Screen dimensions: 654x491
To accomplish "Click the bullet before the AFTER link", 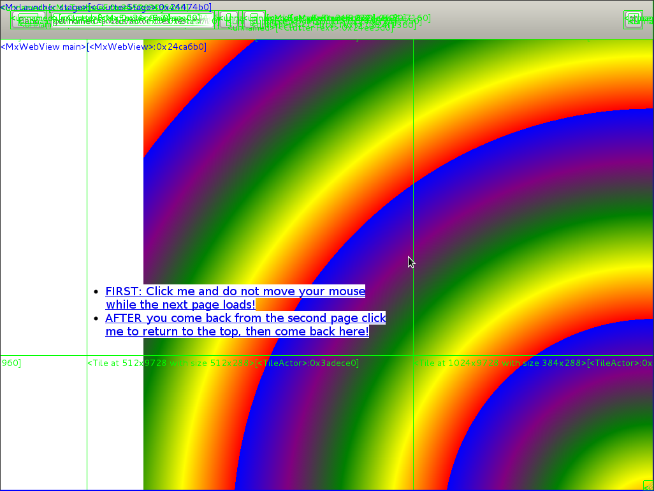I will (96, 319).
